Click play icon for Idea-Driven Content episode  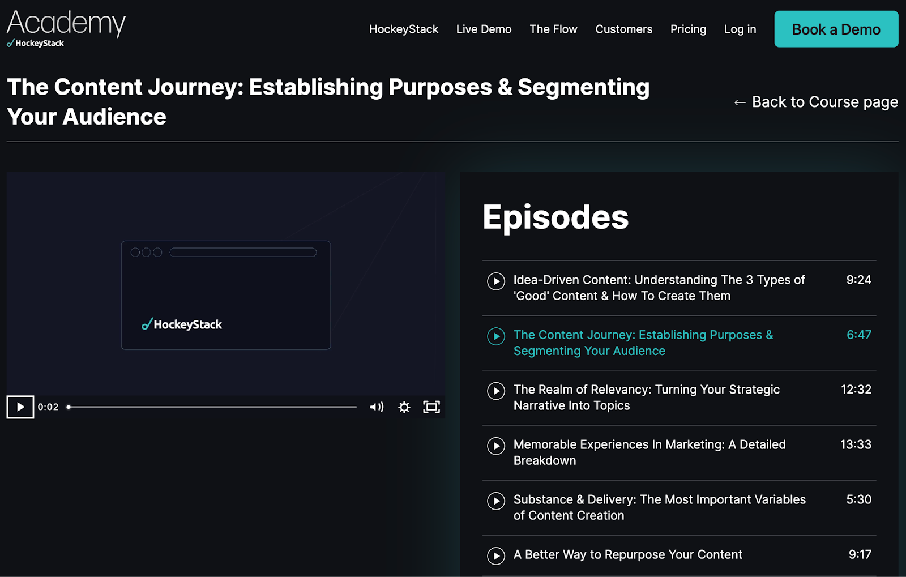coord(496,281)
